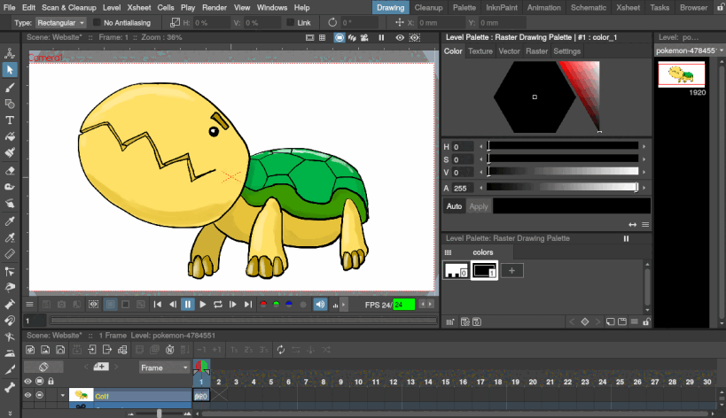
Task: Toggle all columns preview visibility eye
Action: point(27,382)
